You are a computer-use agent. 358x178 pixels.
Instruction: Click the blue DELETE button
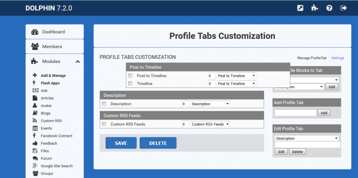pyautogui.click(x=158, y=143)
